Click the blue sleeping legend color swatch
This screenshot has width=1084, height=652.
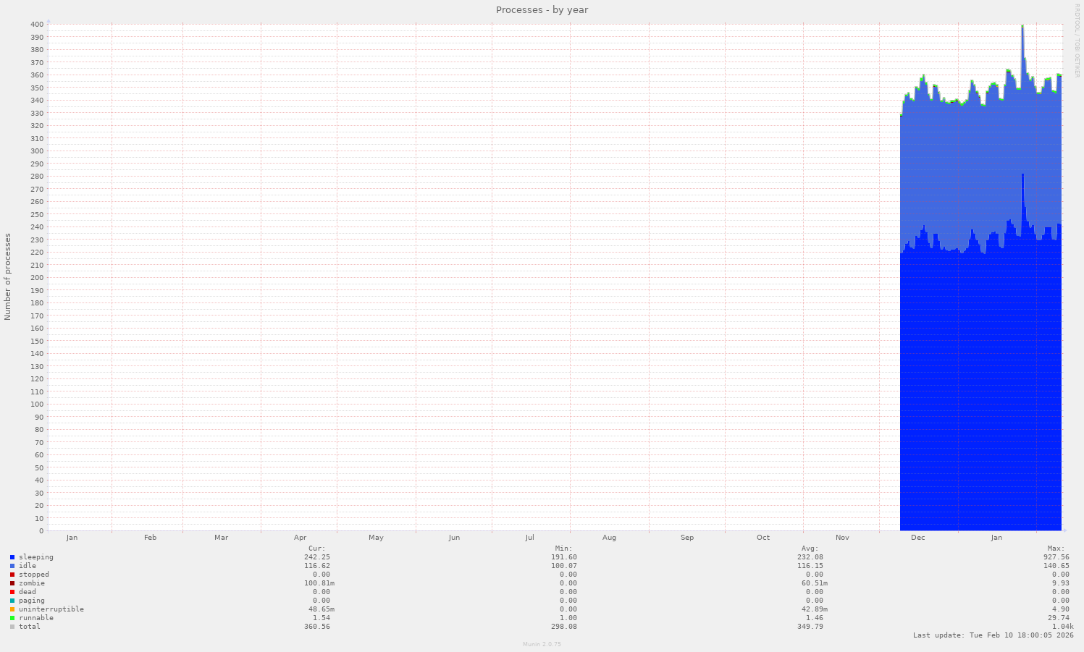(12, 557)
